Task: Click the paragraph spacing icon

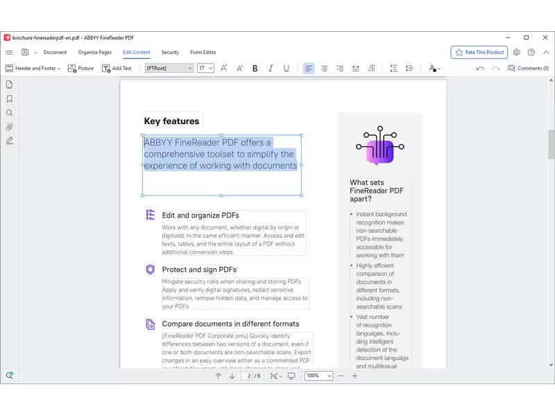Action: [409, 69]
